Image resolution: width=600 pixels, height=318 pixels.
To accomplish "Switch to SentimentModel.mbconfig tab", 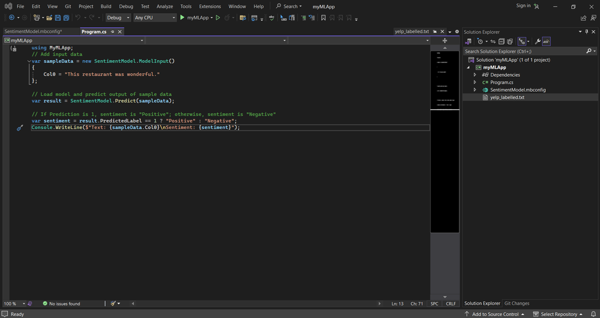I will point(33,32).
